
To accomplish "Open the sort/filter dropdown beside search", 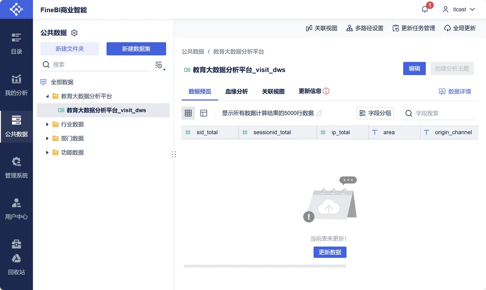I will [x=160, y=66].
